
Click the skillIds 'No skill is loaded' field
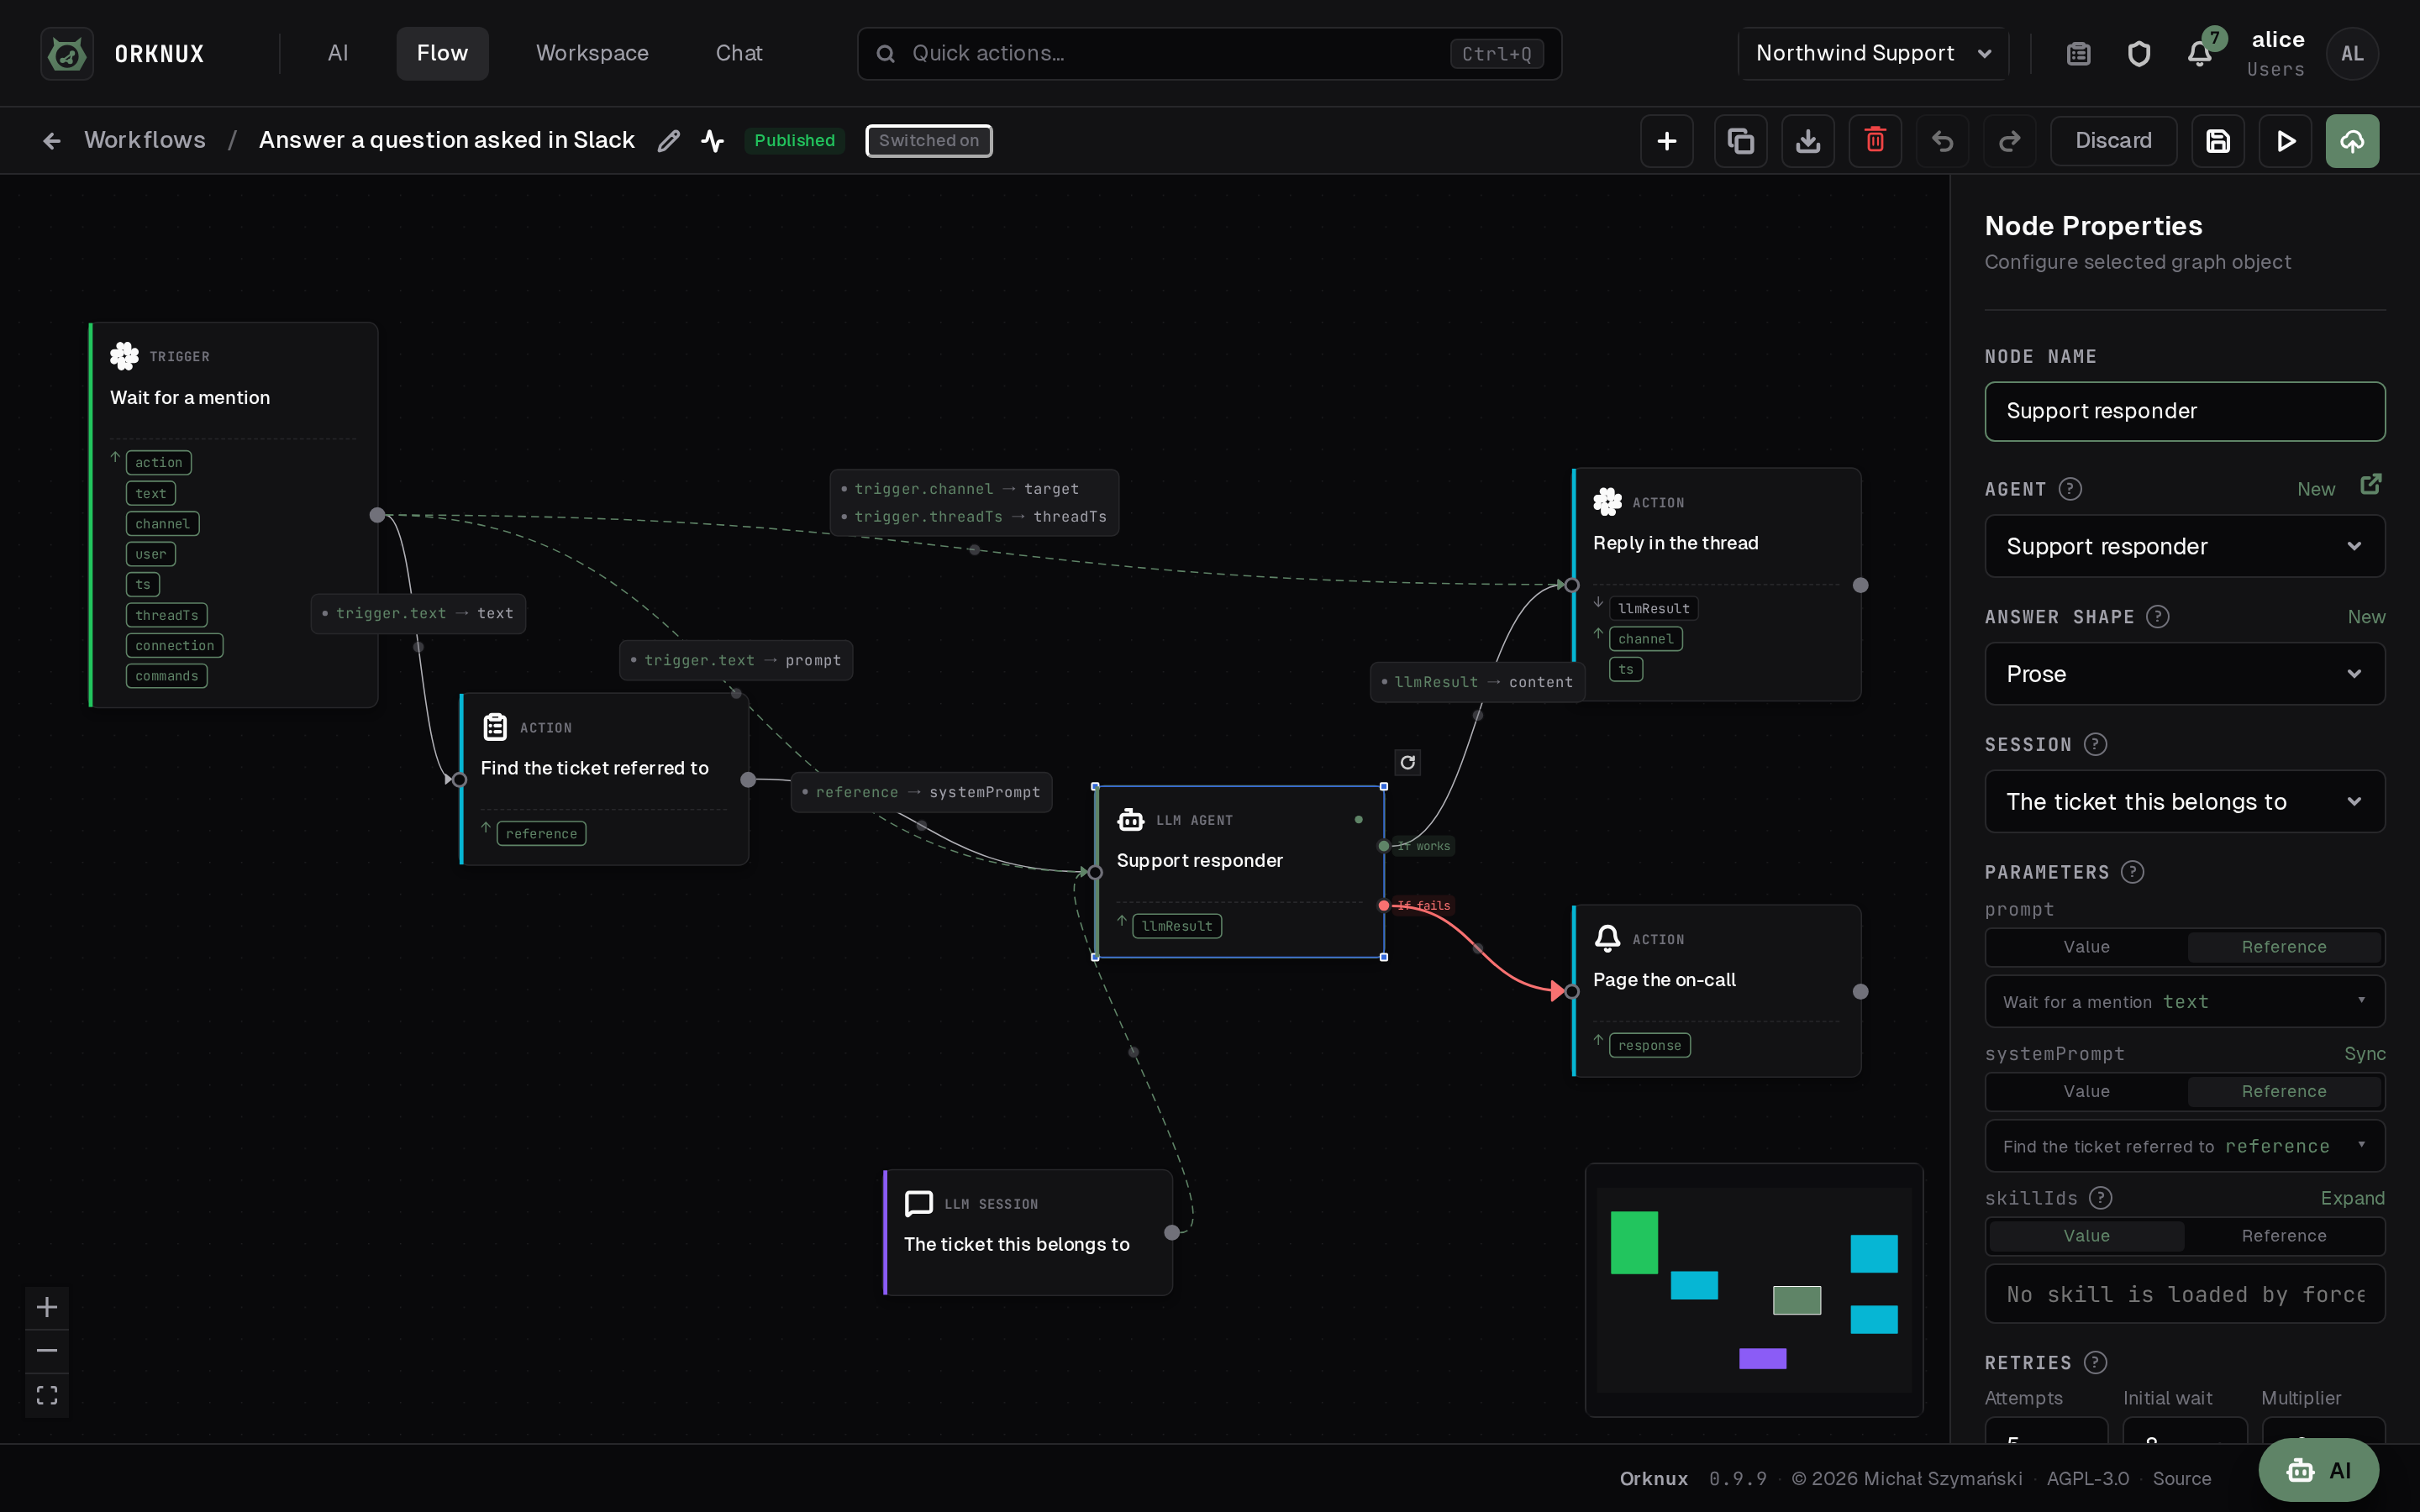coord(2184,1294)
